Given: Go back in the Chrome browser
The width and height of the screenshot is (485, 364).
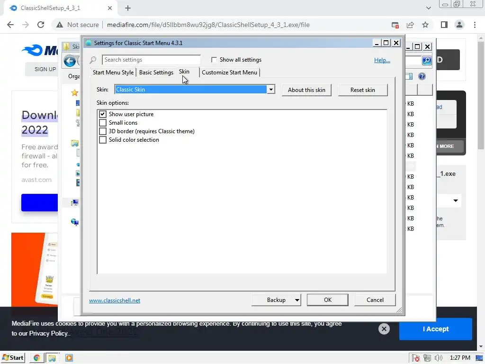Looking at the screenshot, I should pos(10,25).
